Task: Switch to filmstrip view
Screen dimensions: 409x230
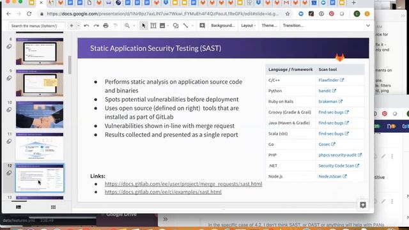Action: [x=19, y=207]
